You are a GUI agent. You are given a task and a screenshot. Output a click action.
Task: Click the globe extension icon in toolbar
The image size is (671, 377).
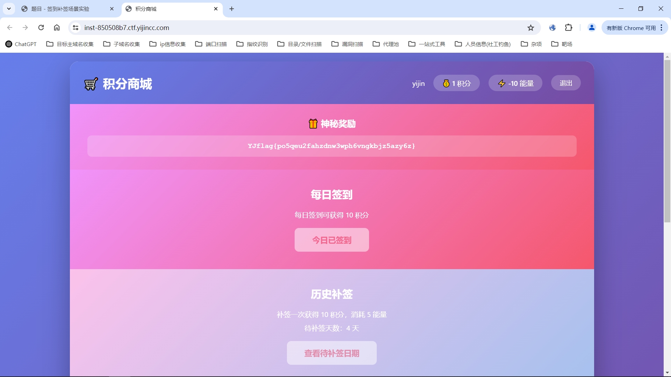[x=552, y=28]
